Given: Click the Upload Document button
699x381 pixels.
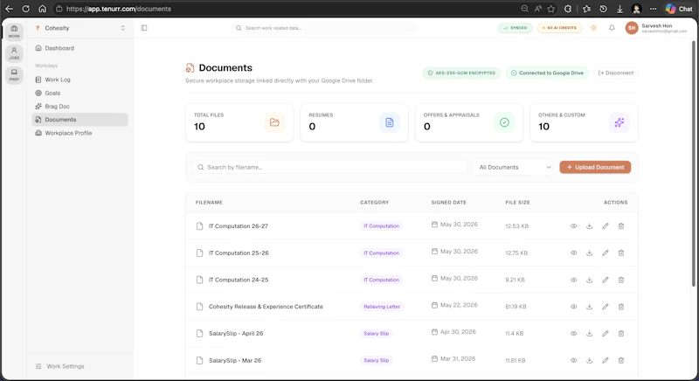Looking at the screenshot, I should (x=595, y=167).
